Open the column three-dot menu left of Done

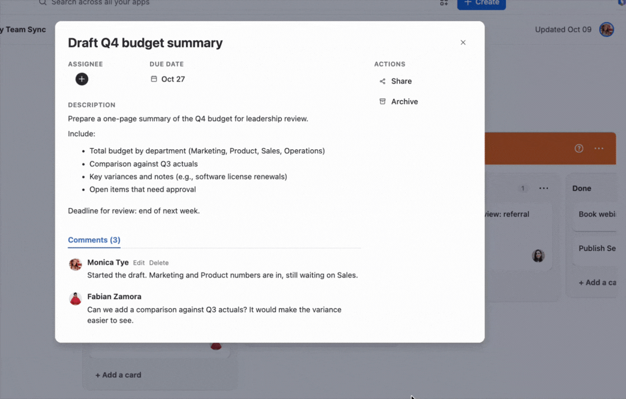pos(544,188)
